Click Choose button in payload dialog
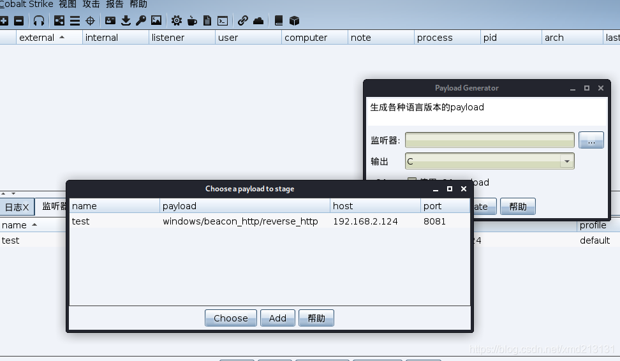Image resolution: width=620 pixels, height=361 pixels. (x=230, y=318)
